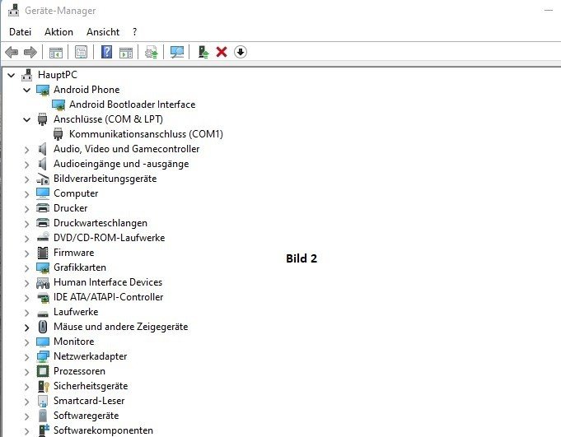The image size is (561, 437).
Task: Click the Back arrow toolbar icon
Action: pos(12,52)
